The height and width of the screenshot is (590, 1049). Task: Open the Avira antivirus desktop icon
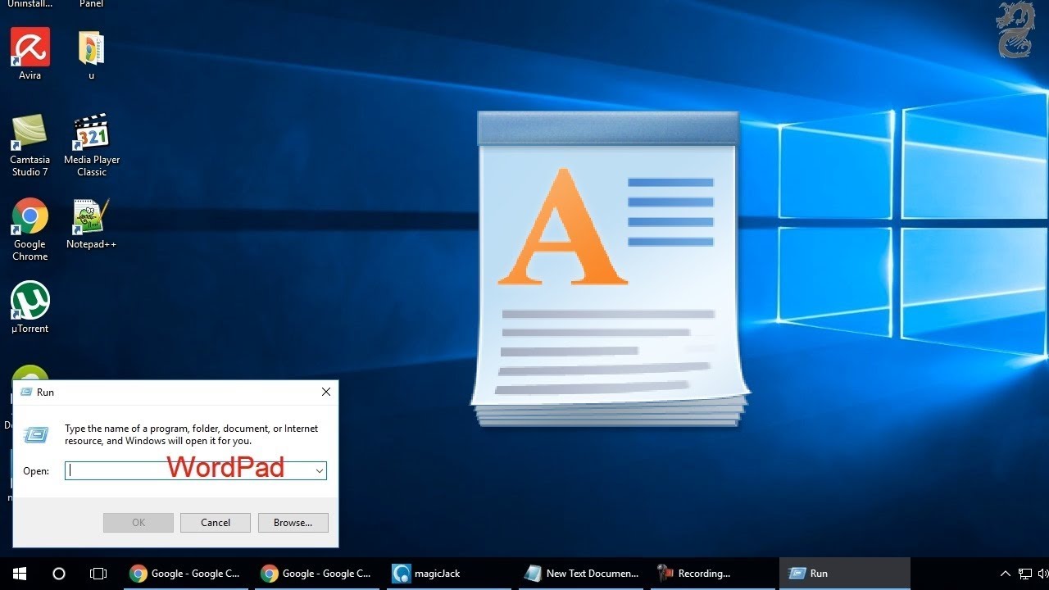pos(30,54)
